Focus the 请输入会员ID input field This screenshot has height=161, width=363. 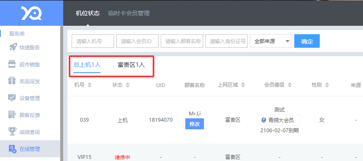tap(137, 41)
